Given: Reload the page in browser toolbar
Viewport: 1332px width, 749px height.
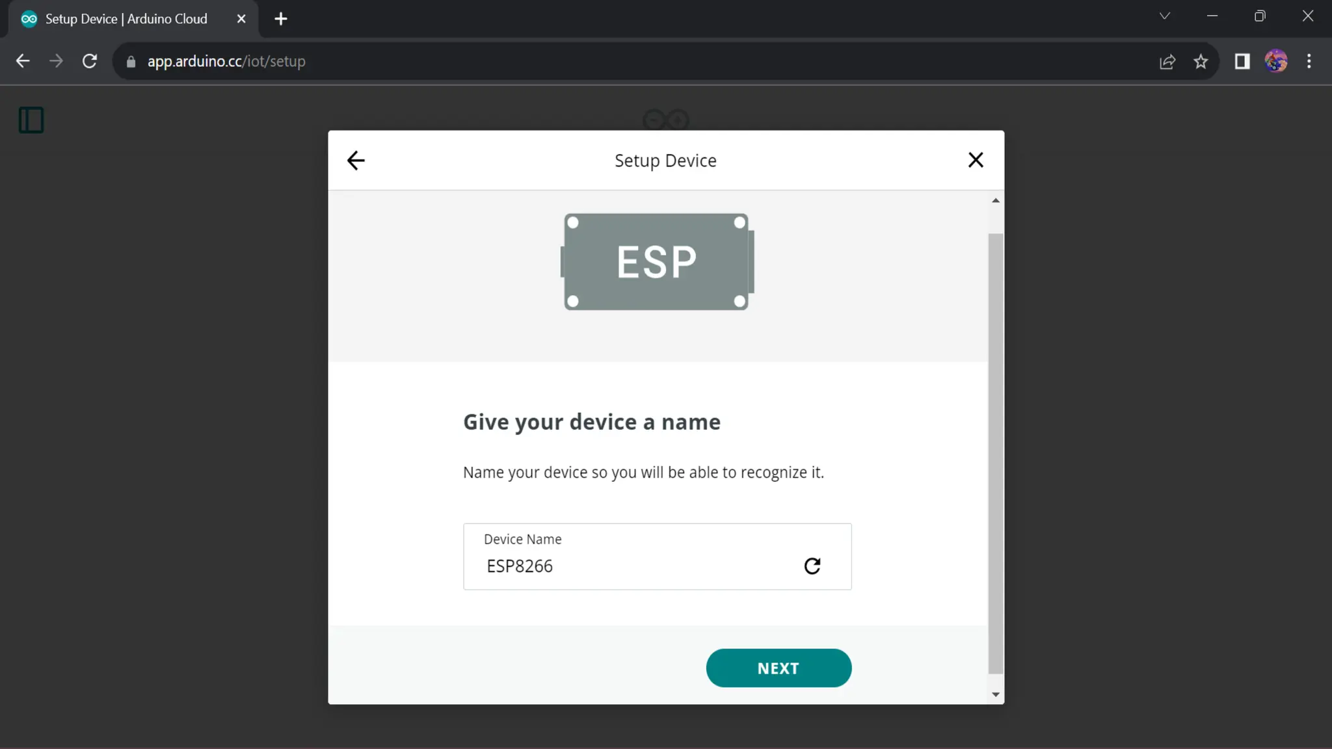Looking at the screenshot, I should coord(90,61).
